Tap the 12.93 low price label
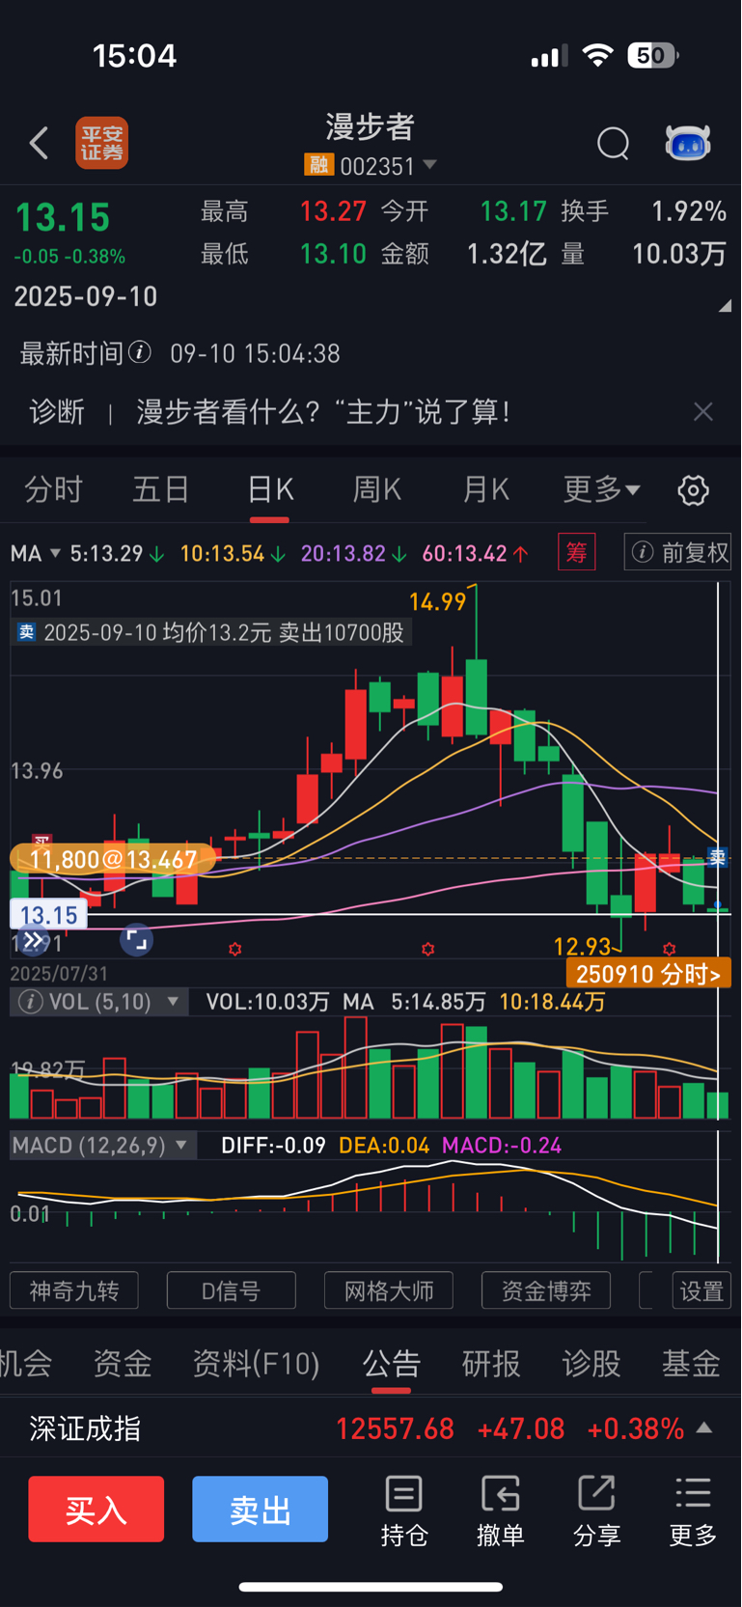 pyautogui.click(x=583, y=947)
